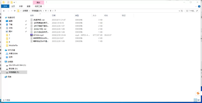Screen dimensions: 202x103
Task: Switch to details view in status bar
Action: click(x=195, y=100)
